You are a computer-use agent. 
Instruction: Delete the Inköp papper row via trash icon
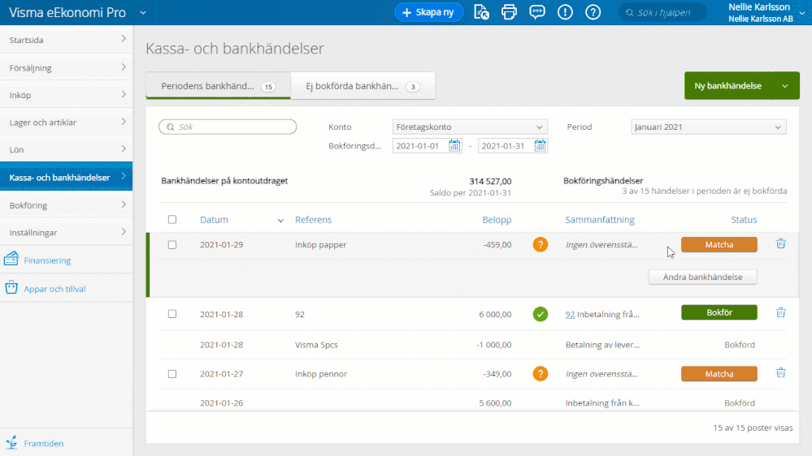[x=780, y=243]
